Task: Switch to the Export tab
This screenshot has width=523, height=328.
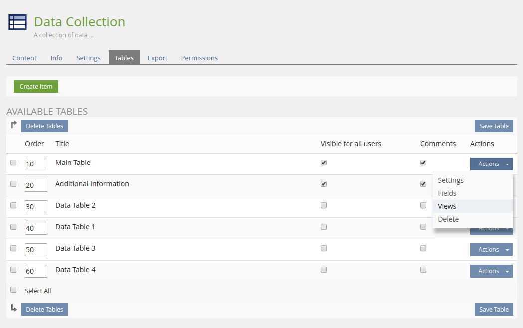Action: [157, 58]
